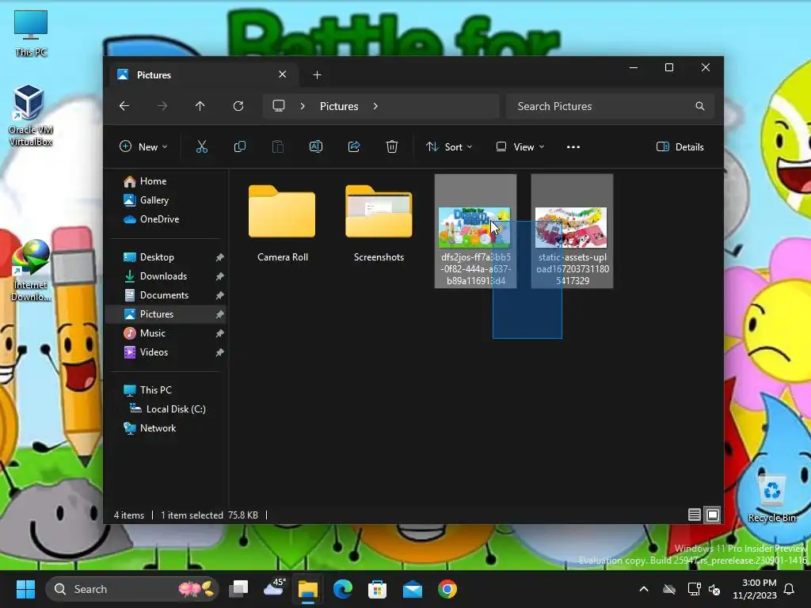Viewport: 811px width, 608px height.
Task: Select This PC in navigation pane
Action: (156, 389)
